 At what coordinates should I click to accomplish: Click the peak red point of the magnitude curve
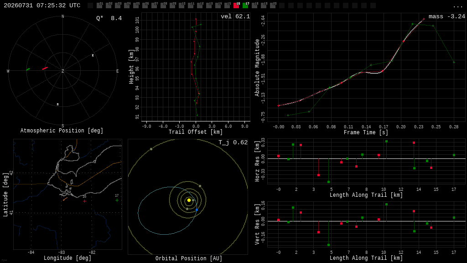point(424,19)
